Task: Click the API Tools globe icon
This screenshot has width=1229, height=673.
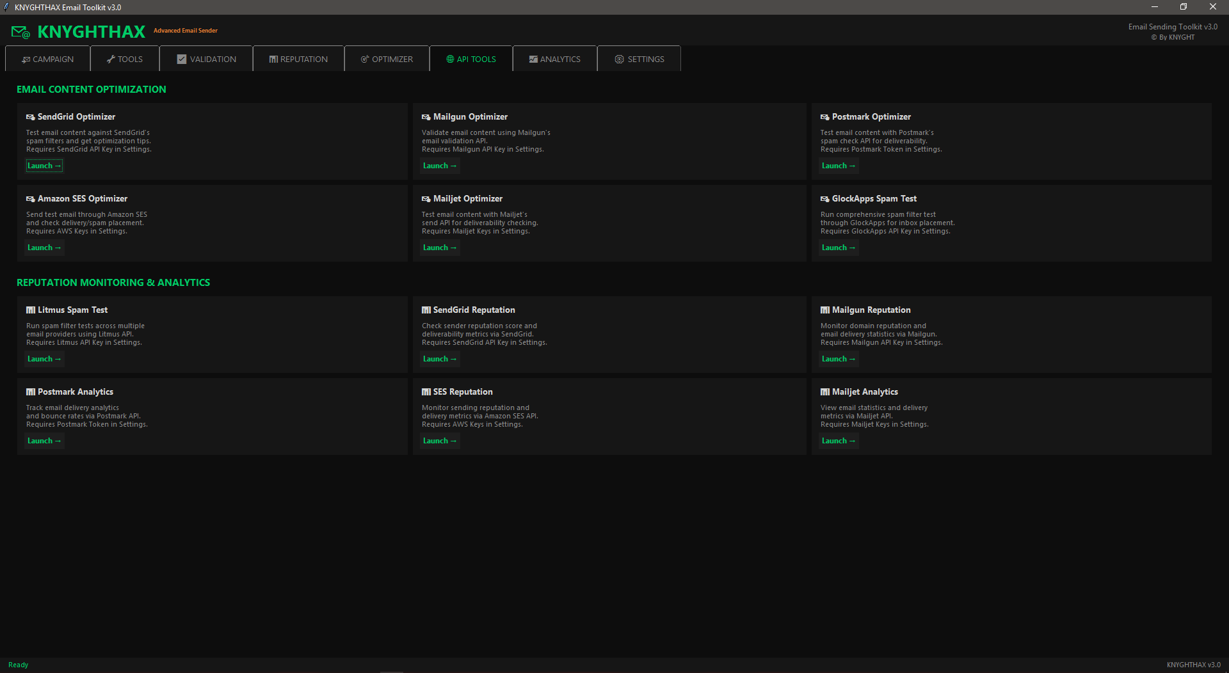Action: point(450,59)
